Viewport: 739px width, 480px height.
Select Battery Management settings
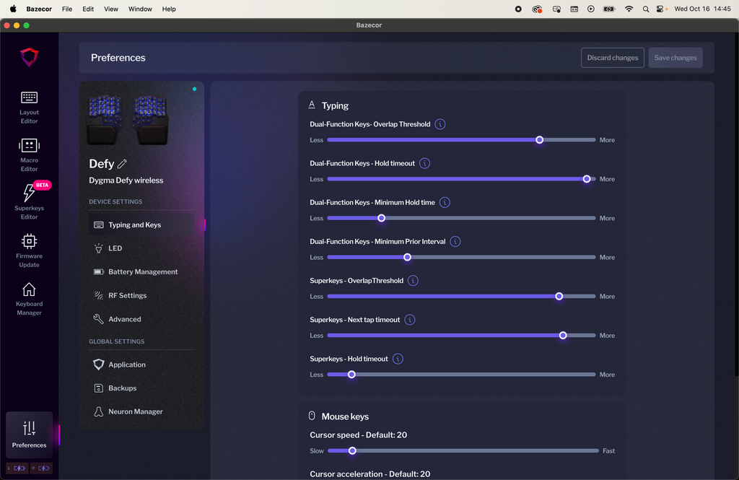pyautogui.click(x=142, y=272)
